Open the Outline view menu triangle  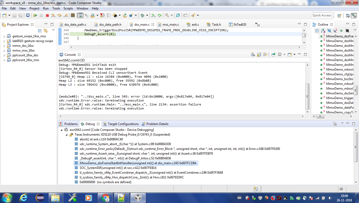pos(355,30)
